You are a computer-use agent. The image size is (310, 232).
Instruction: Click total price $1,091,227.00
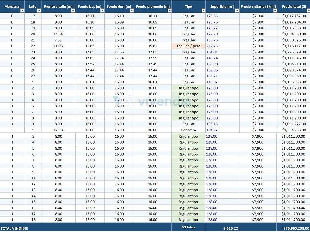(x=294, y=124)
